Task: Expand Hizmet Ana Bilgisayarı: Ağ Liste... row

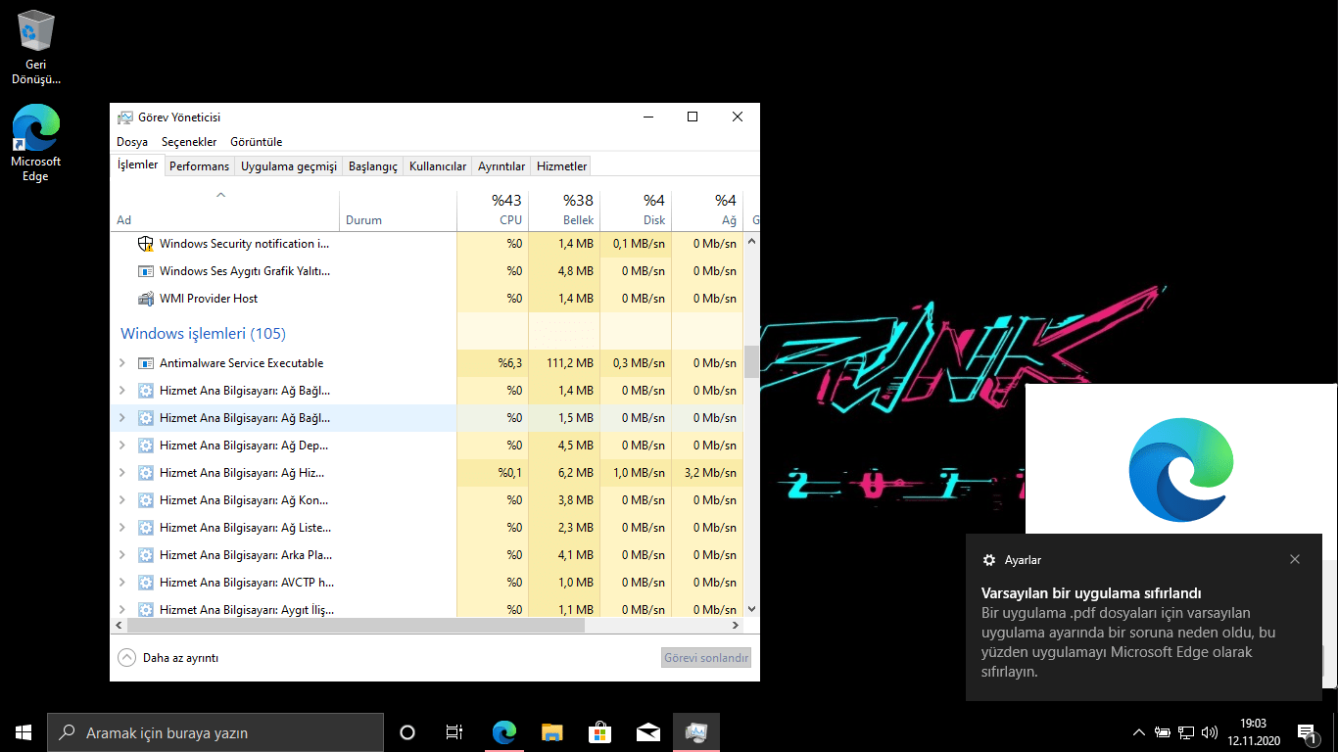Action: [x=122, y=528]
